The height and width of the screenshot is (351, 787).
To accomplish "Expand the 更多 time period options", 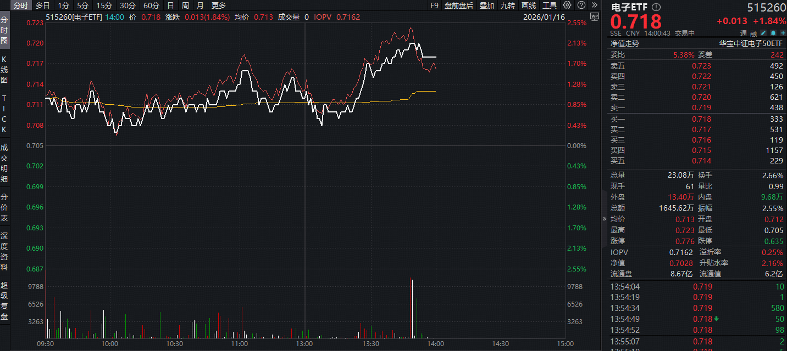I will tap(218, 5).
